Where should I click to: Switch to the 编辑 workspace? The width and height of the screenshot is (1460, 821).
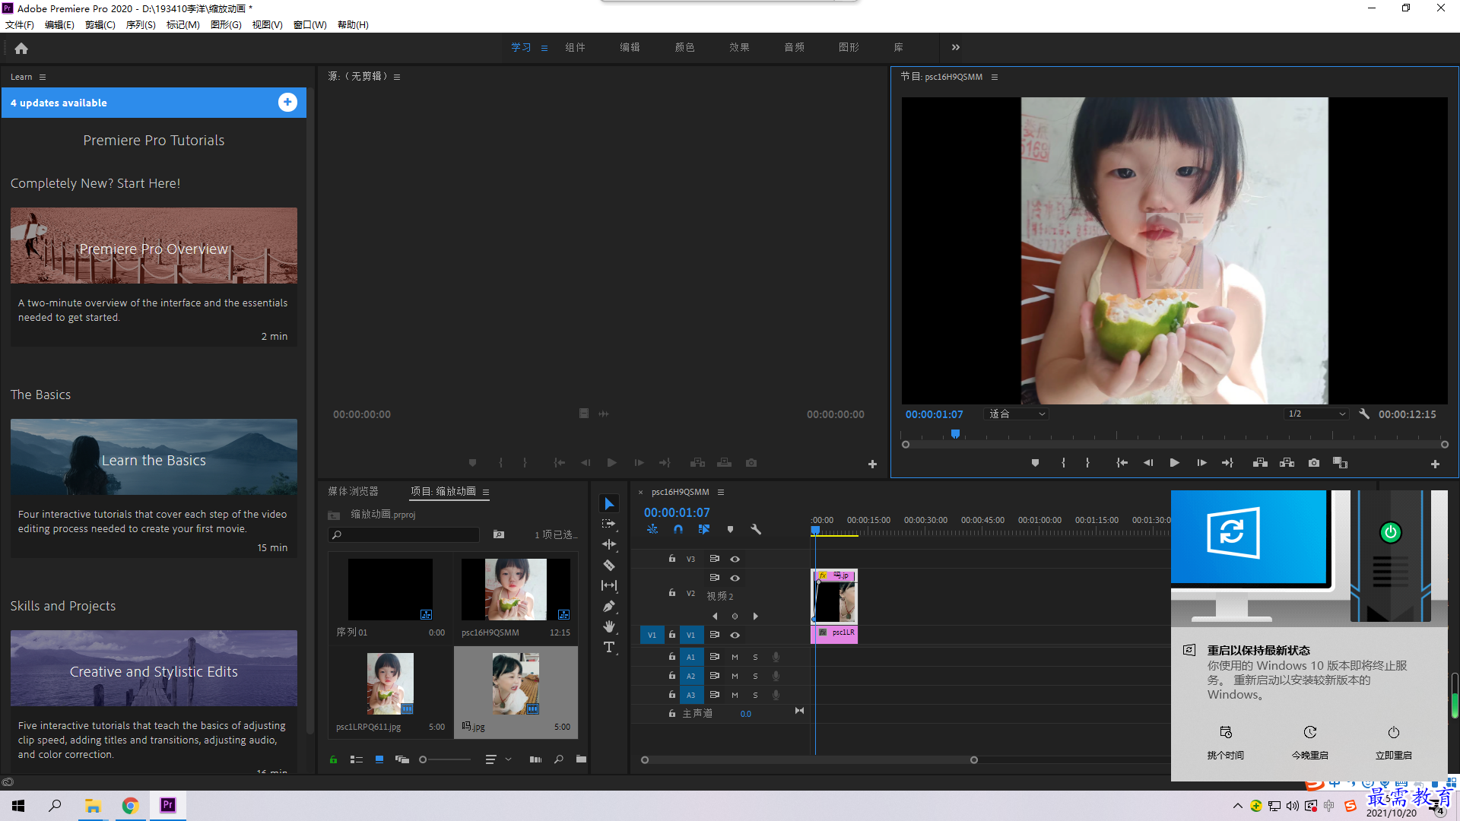coord(630,47)
